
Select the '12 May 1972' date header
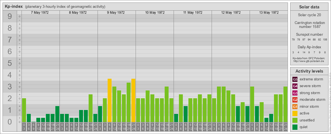(x=231, y=13)
